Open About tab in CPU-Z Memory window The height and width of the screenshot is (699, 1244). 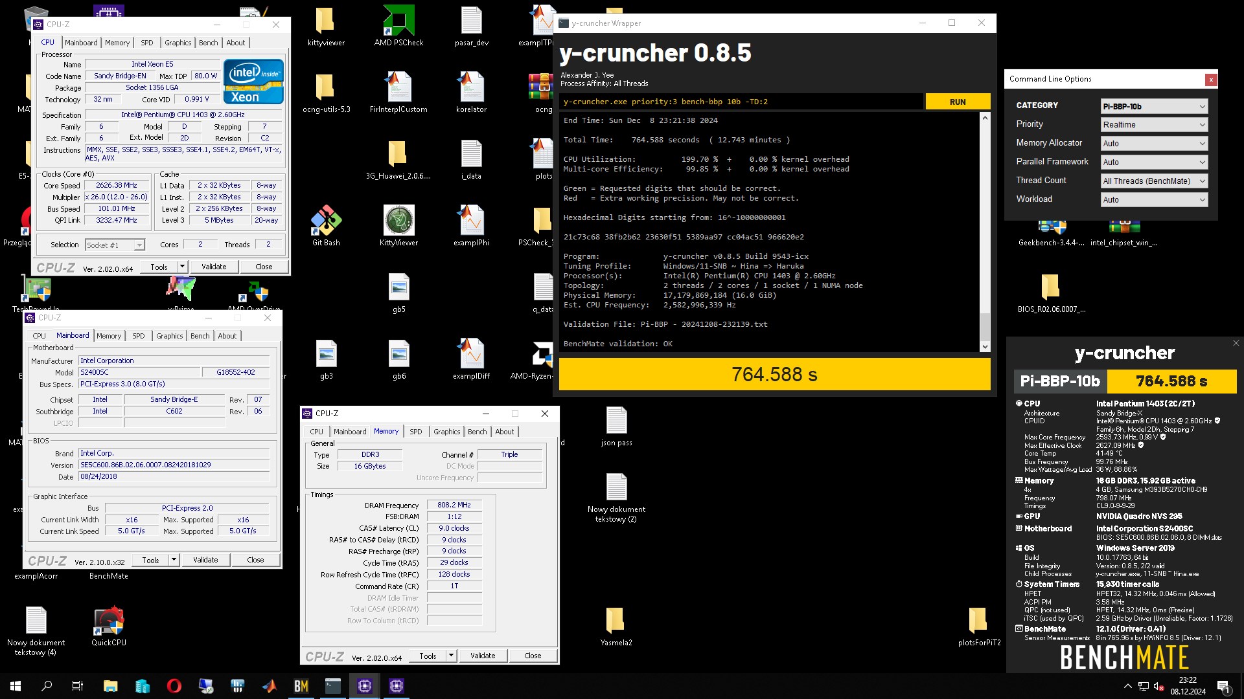(505, 432)
